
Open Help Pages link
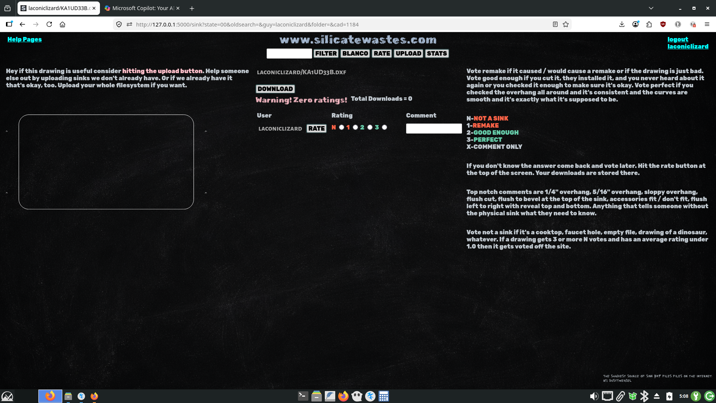[25, 39]
